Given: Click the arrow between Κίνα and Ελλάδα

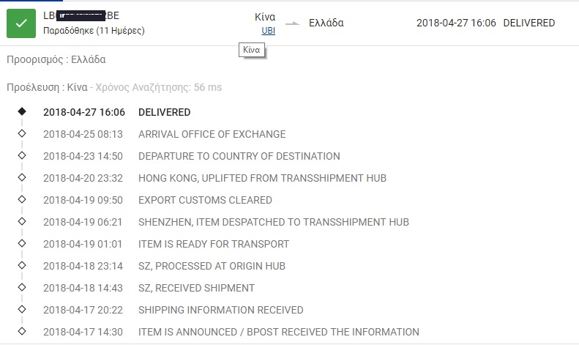Looking at the screenshot, I should pyautogui.click(x=292, y=23).
